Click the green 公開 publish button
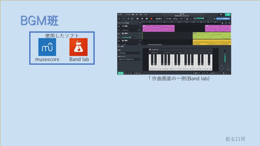 click(x=228, y=14)
